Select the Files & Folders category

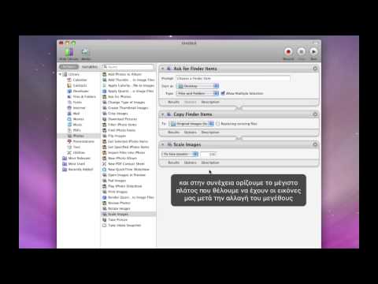pyautogui.click(x=84, y=96)
